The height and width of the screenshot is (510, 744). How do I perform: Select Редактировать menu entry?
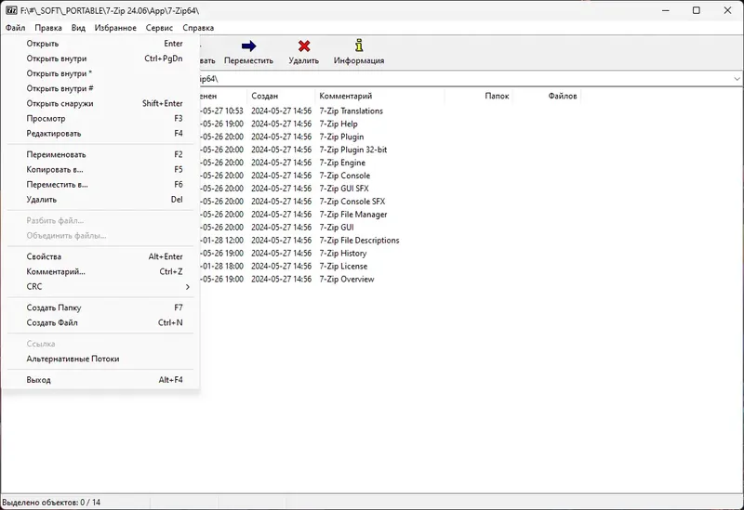tap(100, 134)
